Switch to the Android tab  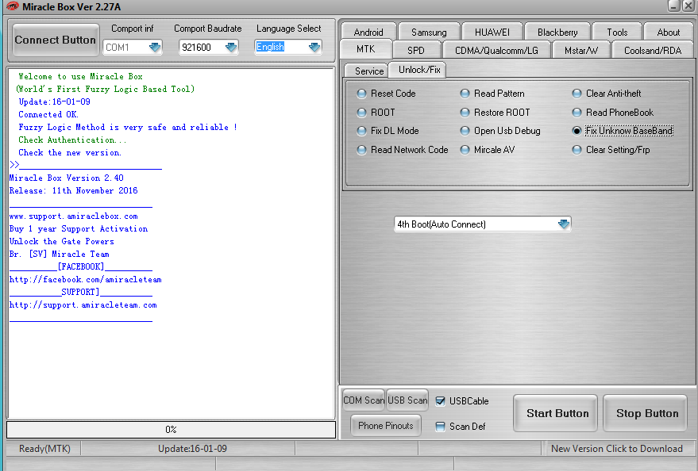pyautogui.click(x=368, y=33)
